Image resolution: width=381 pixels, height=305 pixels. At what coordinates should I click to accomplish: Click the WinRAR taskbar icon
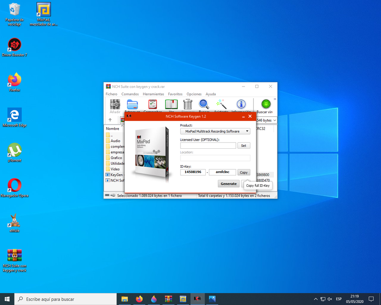168,299
